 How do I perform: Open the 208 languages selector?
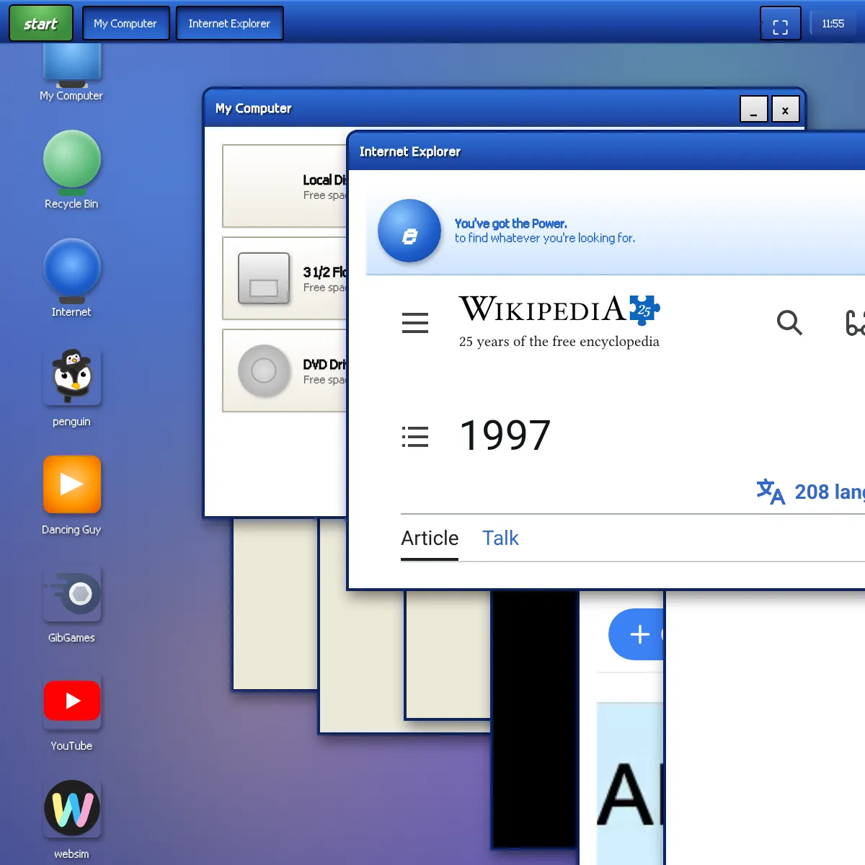click(x=810, y=492)
